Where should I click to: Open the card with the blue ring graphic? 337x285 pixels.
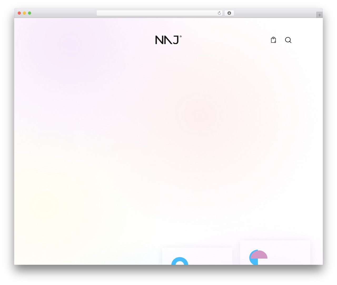197,256
